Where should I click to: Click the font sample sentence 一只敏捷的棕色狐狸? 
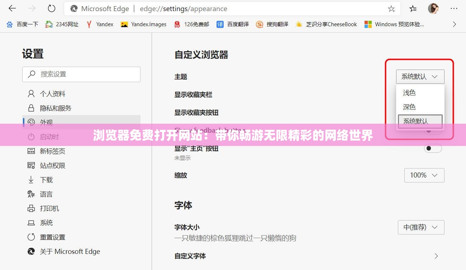[x=236, y=238]
